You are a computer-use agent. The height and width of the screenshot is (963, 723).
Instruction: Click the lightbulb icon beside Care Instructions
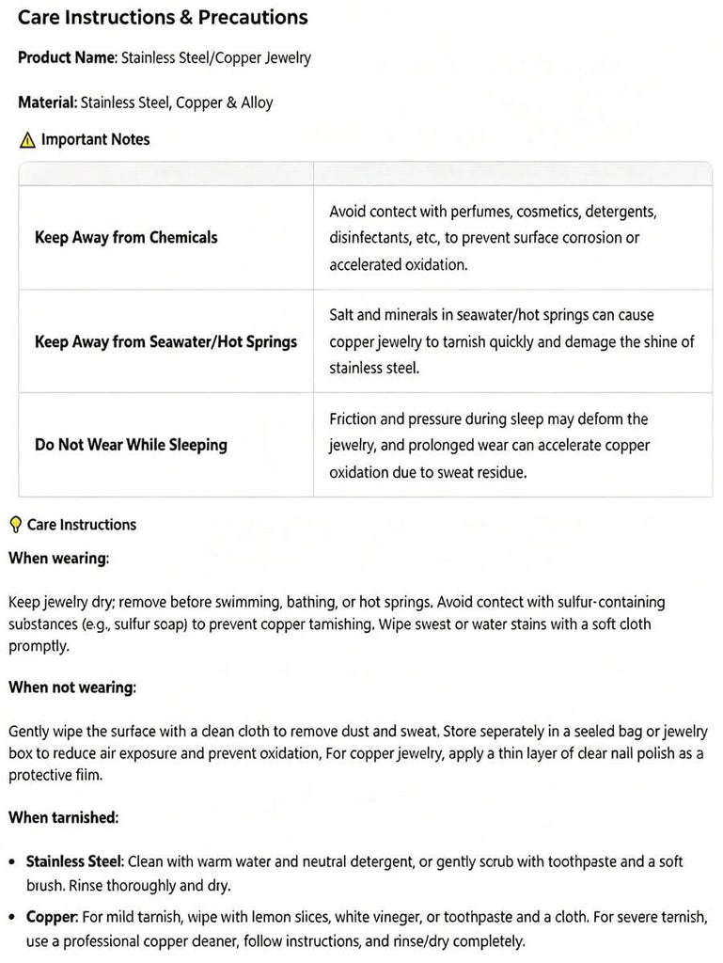click(x=16, y=525)
